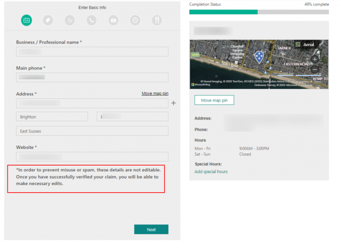The height and width of the screenshot is (249, 340).
Task: Click the Business / Professional name field
Action: 92,51
